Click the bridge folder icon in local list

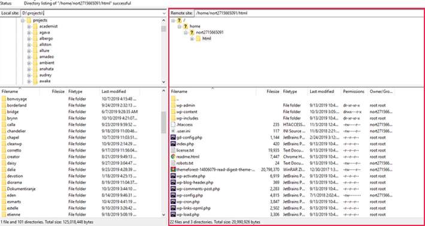[x=4, y=112]
